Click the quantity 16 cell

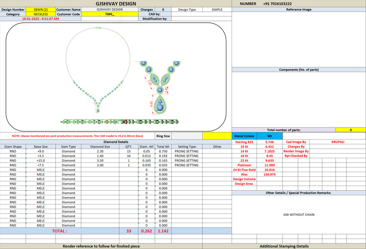pyautogui.click(x=129, y=156)
